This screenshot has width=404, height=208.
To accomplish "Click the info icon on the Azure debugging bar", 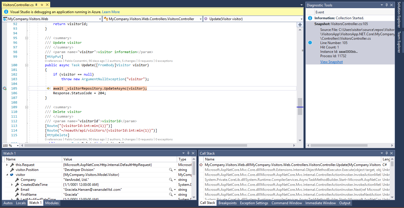I will click(x=6, y=12).
